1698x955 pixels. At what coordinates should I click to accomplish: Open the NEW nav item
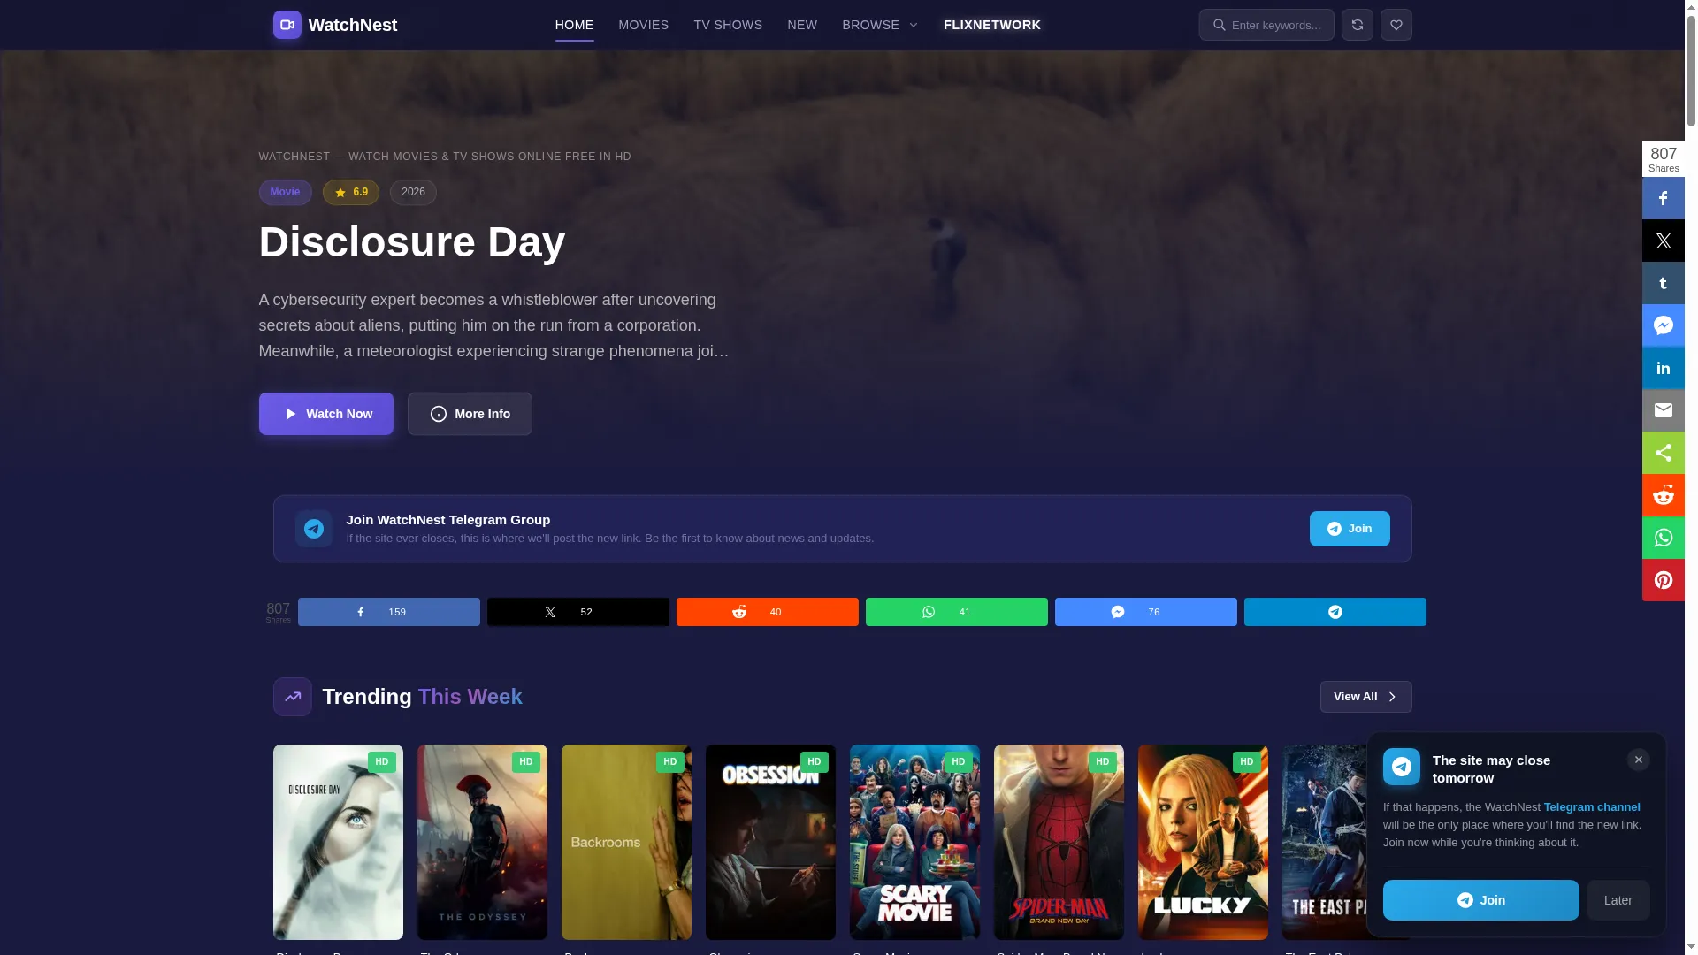point(802,25)
